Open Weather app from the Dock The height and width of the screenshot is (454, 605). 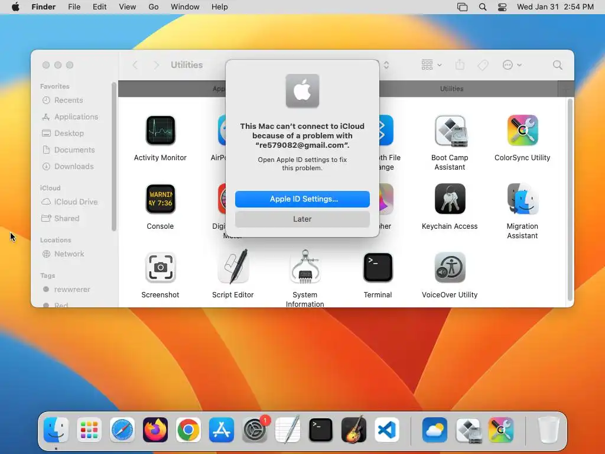pos(434,430)
